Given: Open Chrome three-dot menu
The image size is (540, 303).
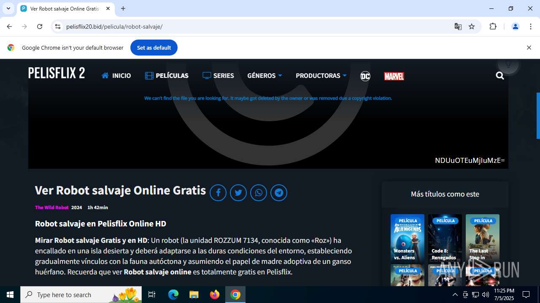Looking at the screenshot, I should (x=531, y=27).
